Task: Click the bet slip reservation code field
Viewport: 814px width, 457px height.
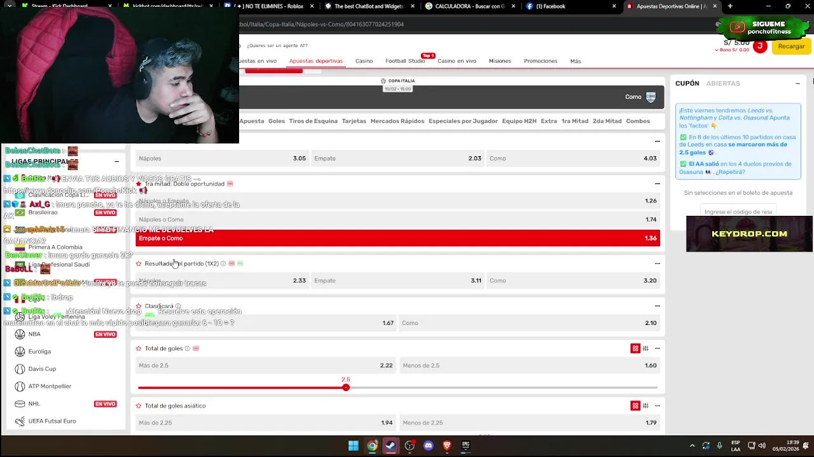Action: point(738,211)
